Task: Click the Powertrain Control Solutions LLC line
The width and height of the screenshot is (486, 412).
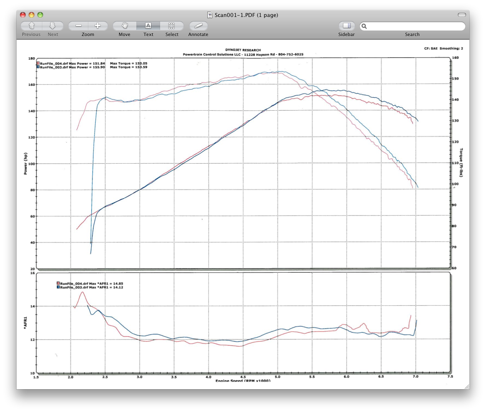Action: (243, 55)
